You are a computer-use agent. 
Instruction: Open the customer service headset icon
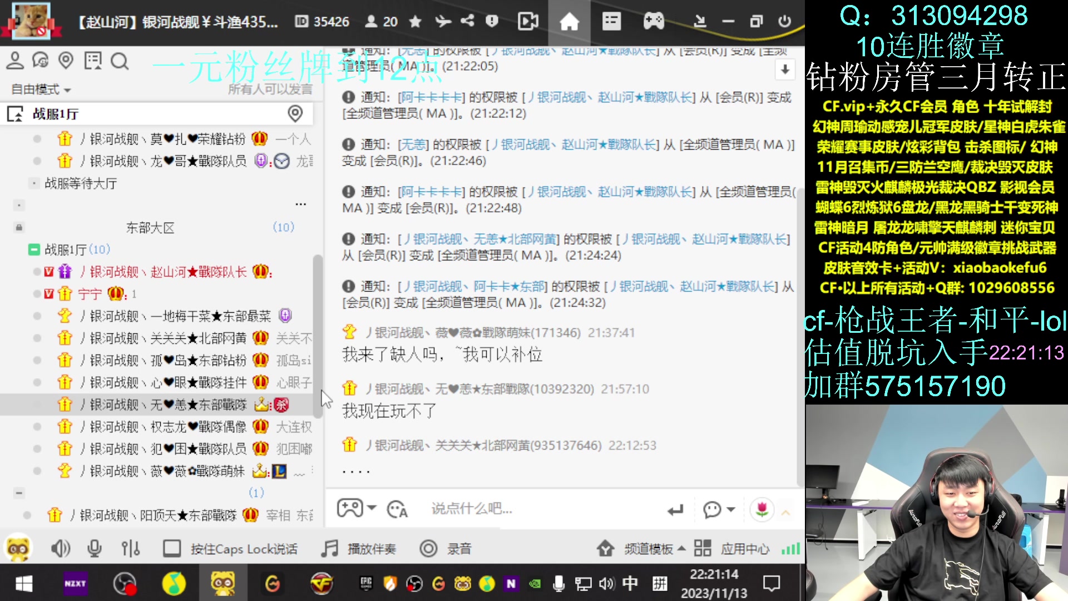click(x=41, y=61)
